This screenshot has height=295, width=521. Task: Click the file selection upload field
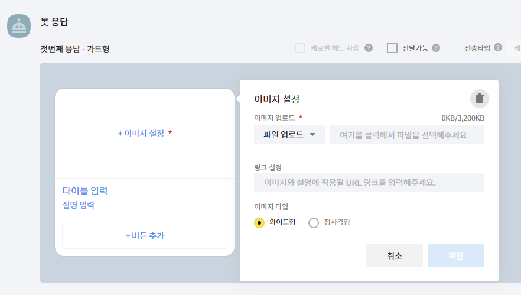[406, 135]
